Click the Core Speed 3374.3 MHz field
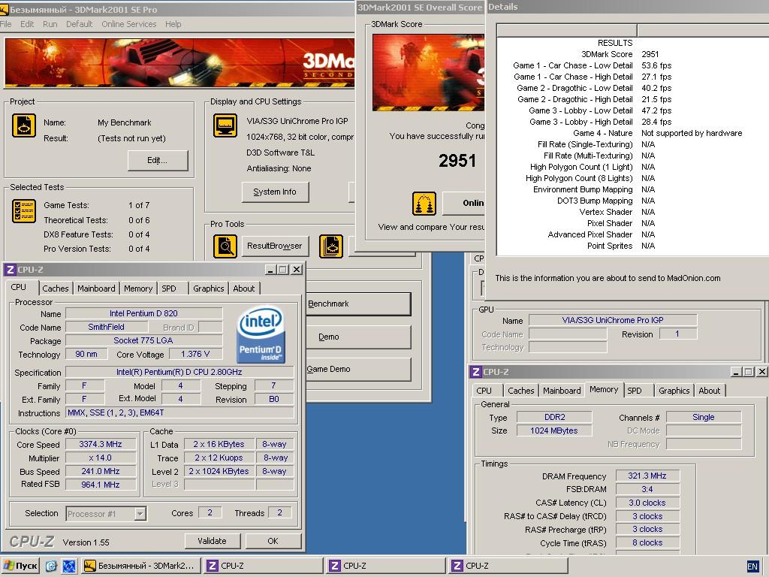Screen dimensions: 769x577 pyautogui.click(x=101, y=444)
